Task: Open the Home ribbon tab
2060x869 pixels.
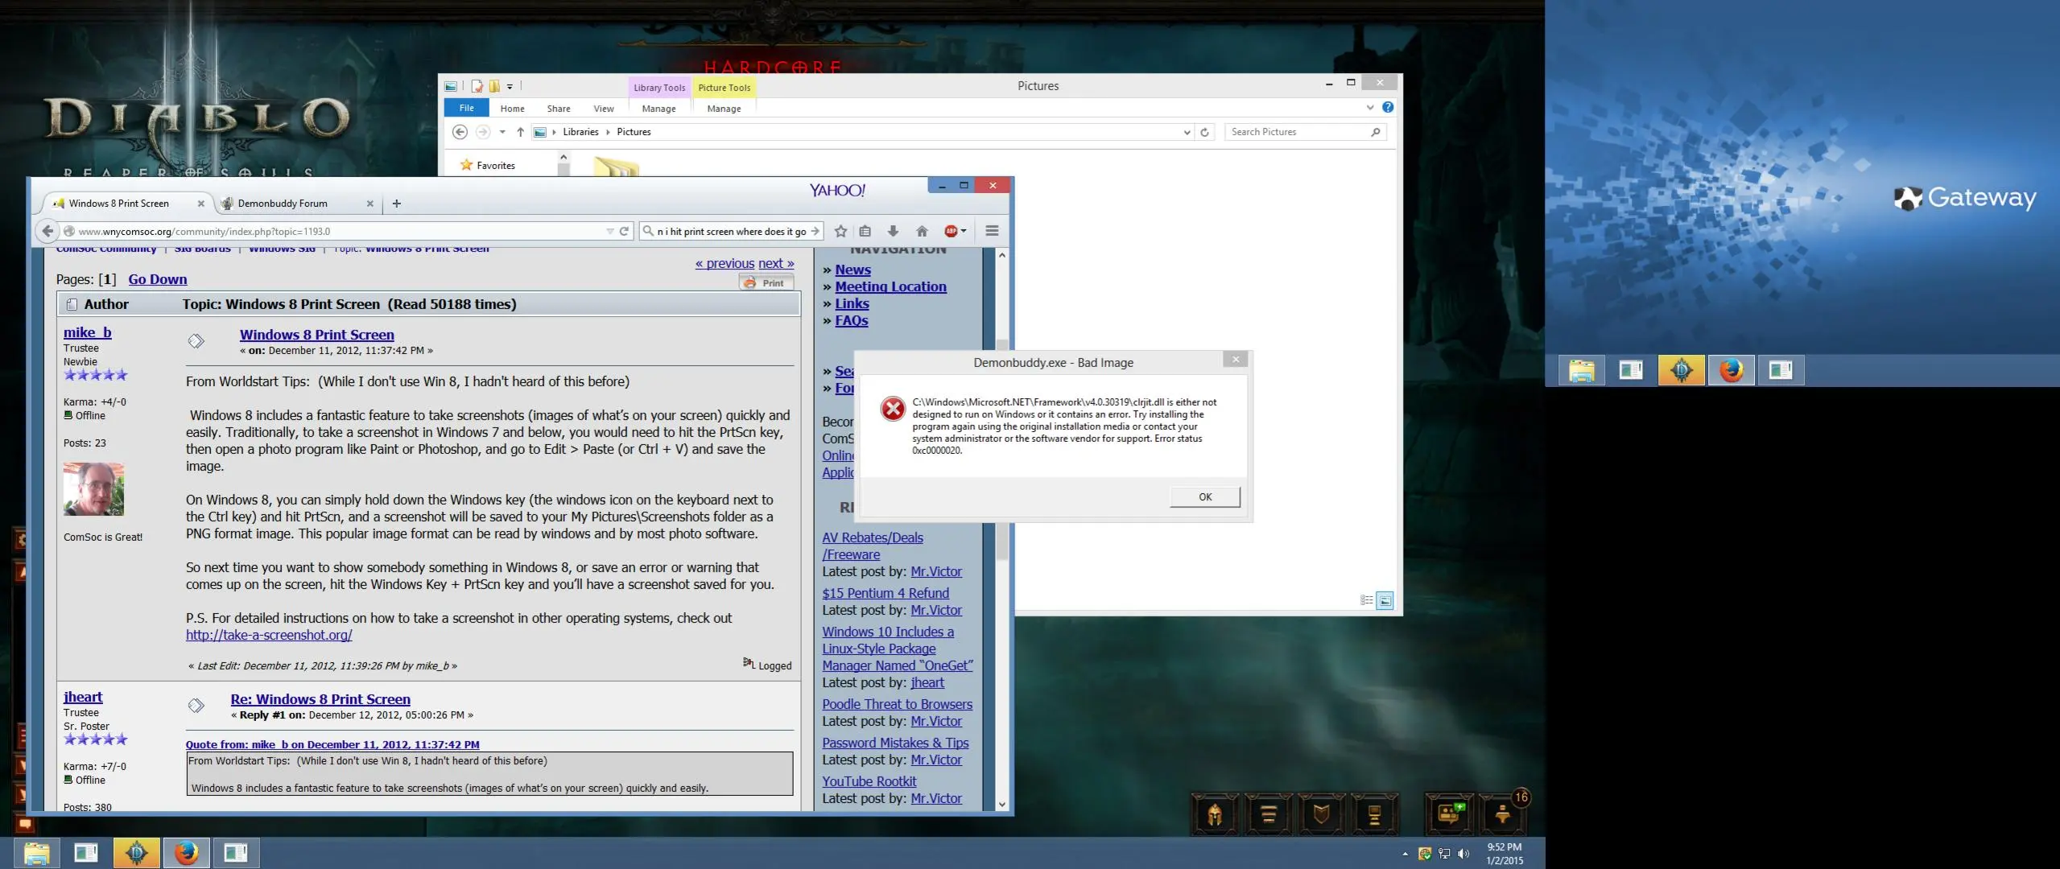Action: (512, 109)
